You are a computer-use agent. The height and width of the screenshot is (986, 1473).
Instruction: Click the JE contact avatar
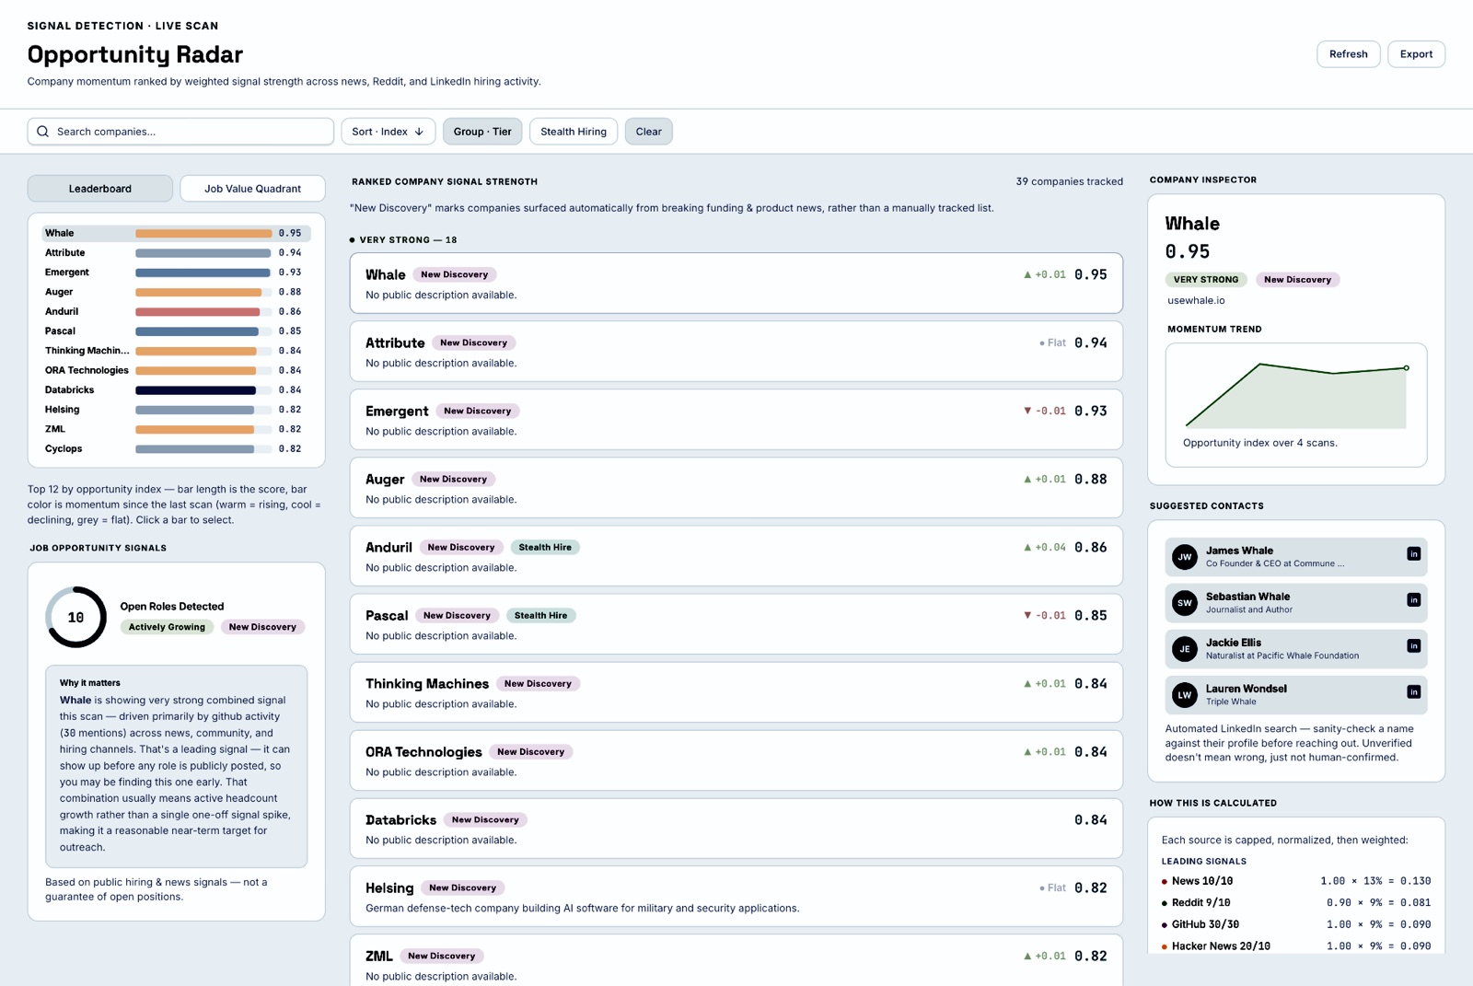1185,649
